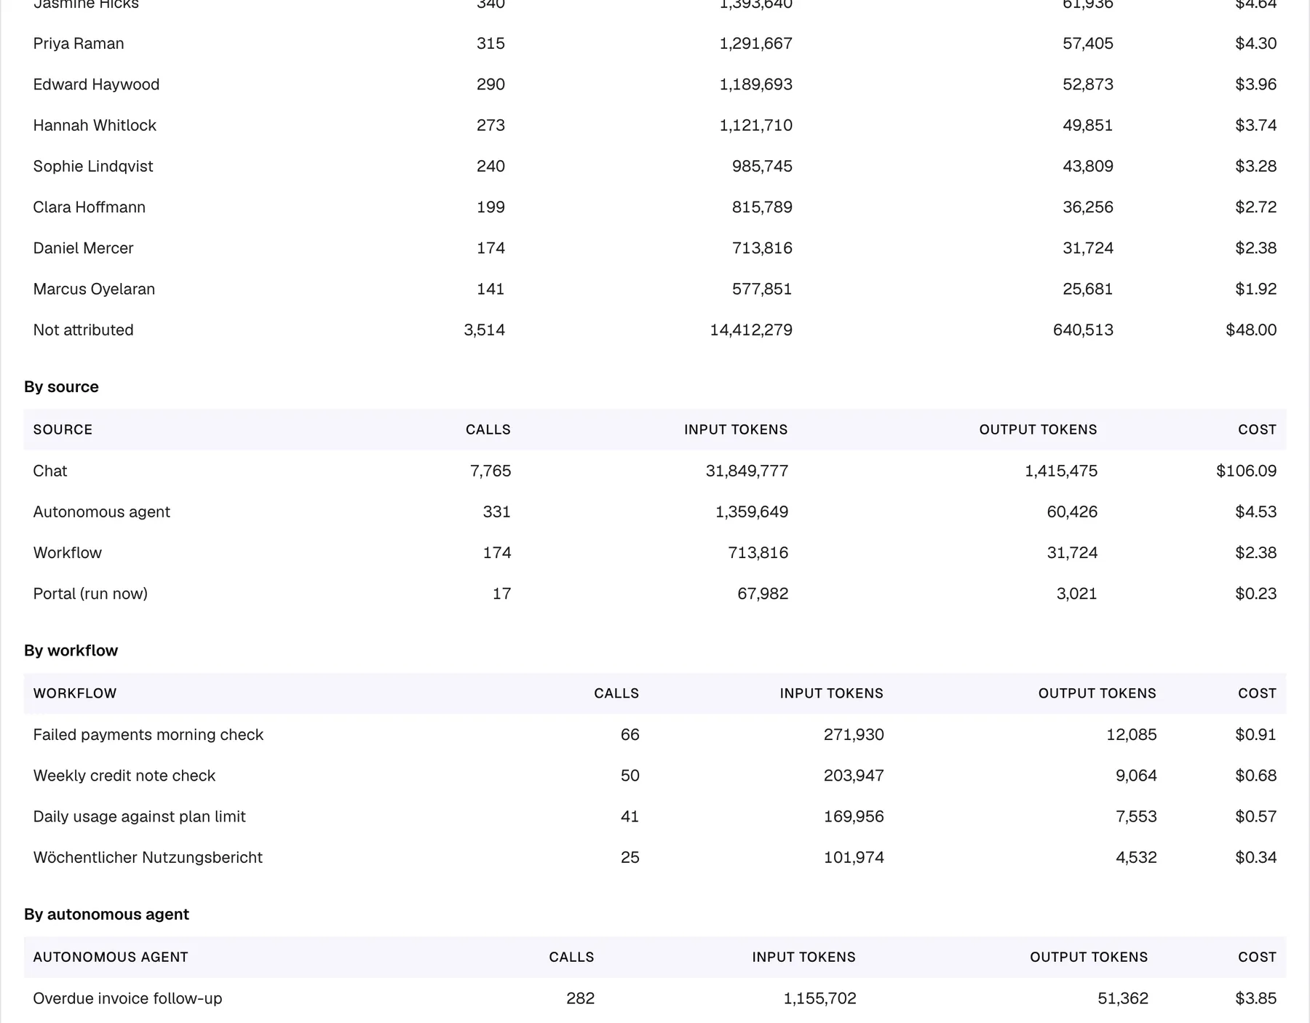This screenshot has width=1310, height=1023.
Task: Click the '$48.00' cost for Not attributed
Action: point(1251,330)
